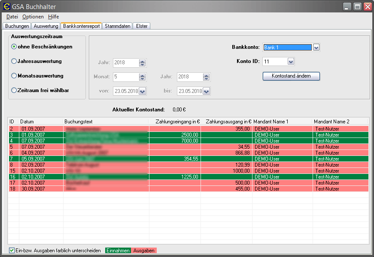Click the Jahr spinner for Jahresauswertung
The width and height of the screenshot is (374, 257).
143,63
